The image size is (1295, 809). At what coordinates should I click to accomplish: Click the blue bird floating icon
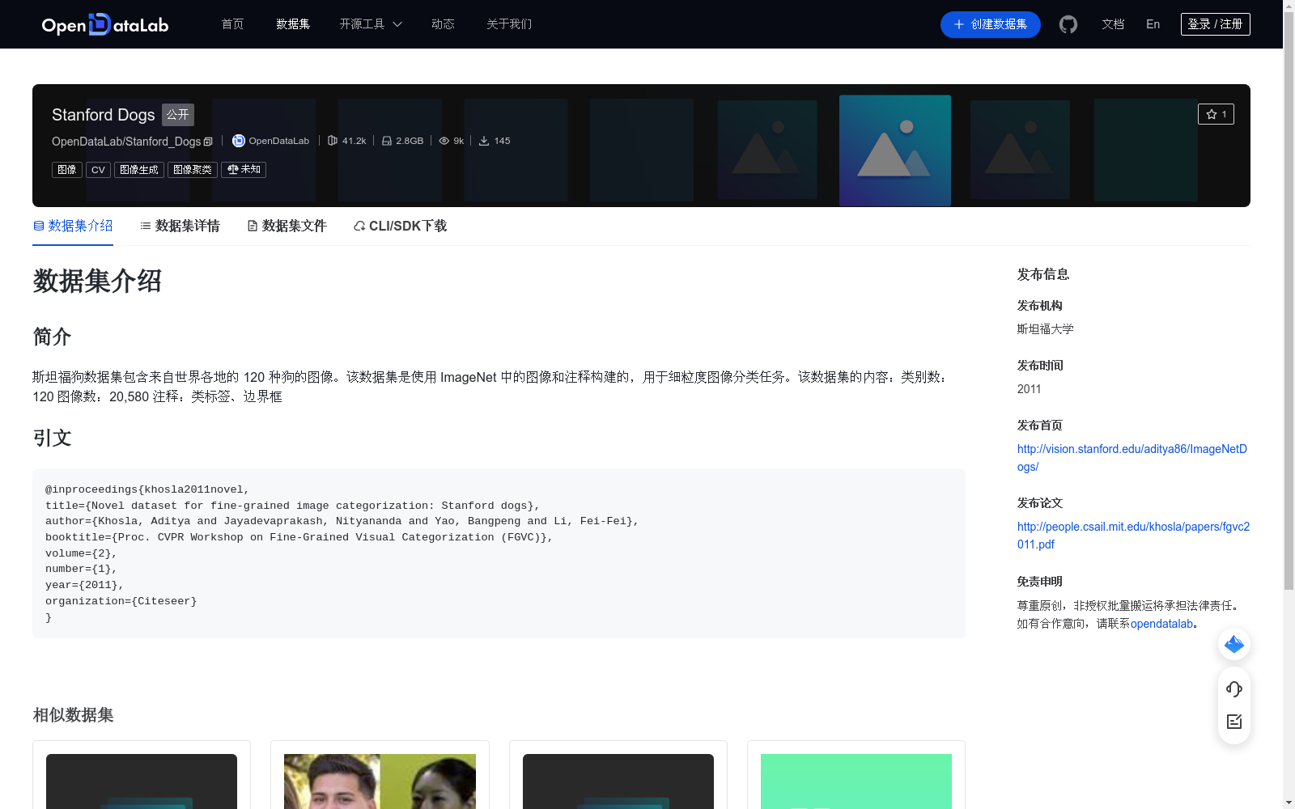tap(1233, 644)
